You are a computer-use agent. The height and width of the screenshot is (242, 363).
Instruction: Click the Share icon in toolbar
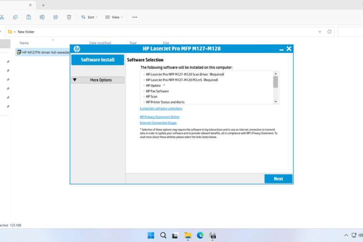(55, 17)
